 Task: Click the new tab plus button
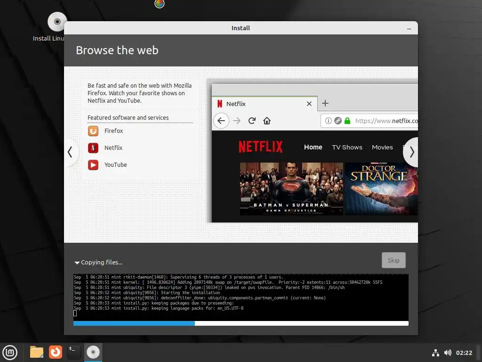325,103
